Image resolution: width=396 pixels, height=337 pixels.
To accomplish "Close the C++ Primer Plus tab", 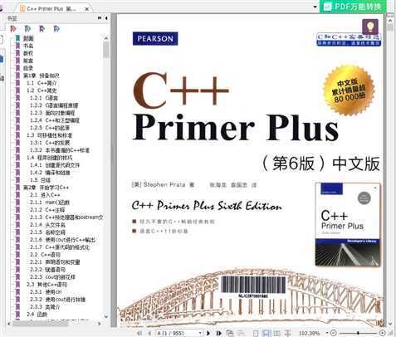I will point(86,9).
